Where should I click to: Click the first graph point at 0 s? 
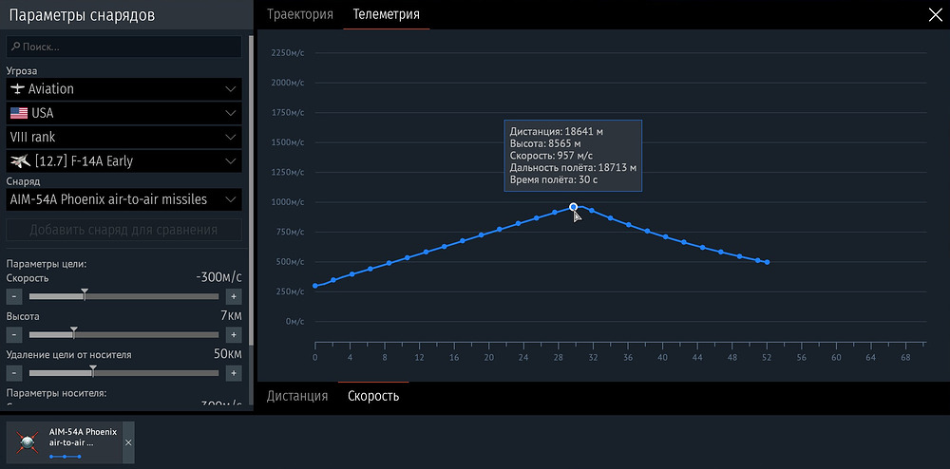(315, 286)
